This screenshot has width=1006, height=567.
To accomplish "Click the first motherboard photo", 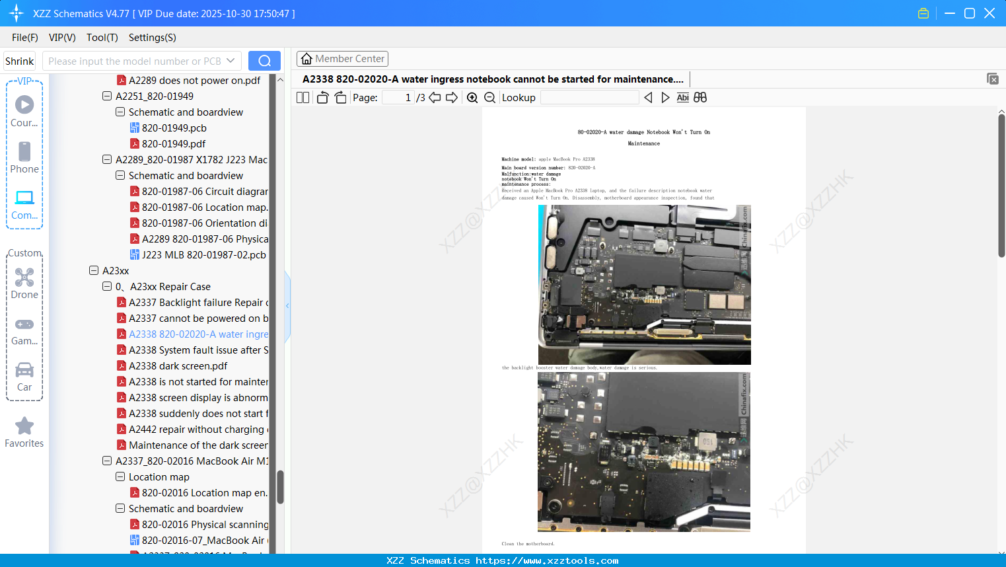I will tap(645, 285).
